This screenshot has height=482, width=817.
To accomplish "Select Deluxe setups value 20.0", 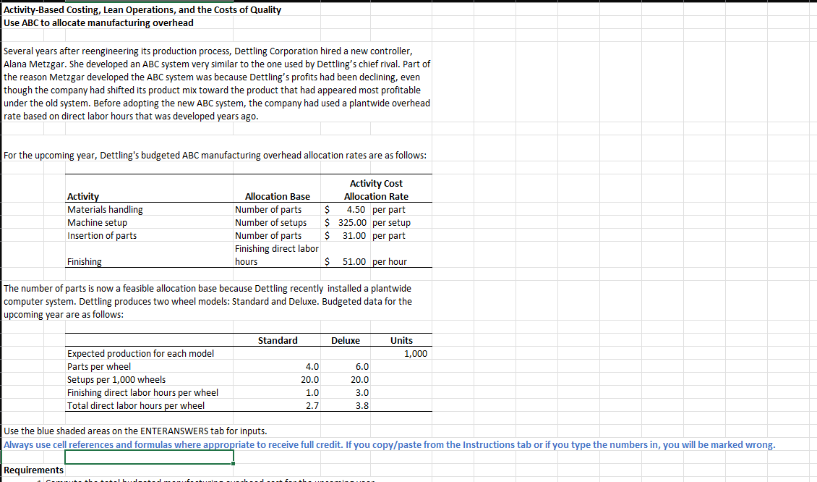I will (x=359, y=380).
